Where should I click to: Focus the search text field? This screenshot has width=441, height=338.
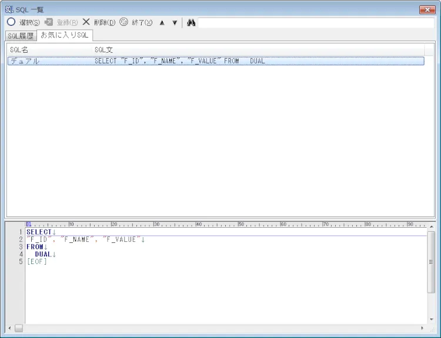[316, 23]
